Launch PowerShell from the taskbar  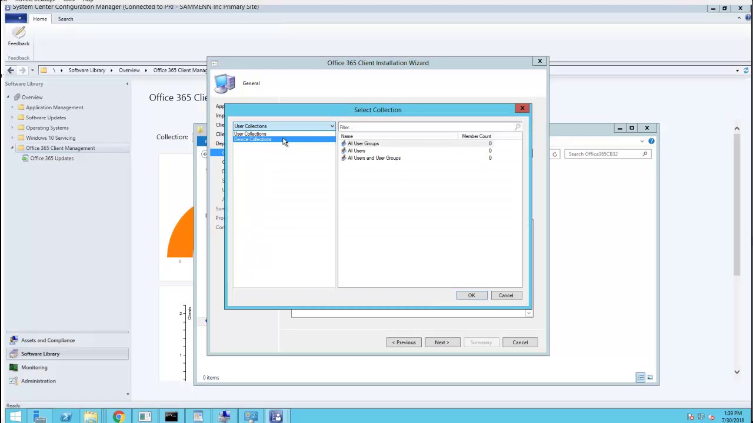(66, 417)
